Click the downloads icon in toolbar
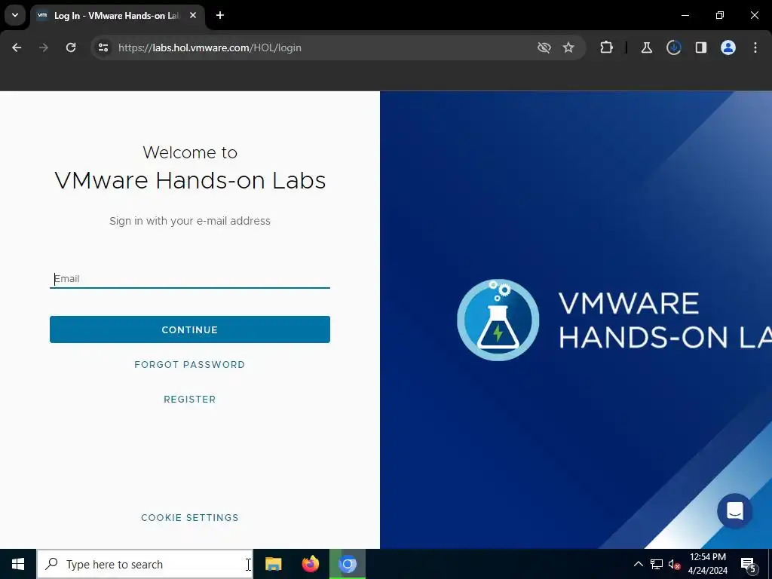The width and height of the screenshot is (772, 579). [x=673, y=47]
